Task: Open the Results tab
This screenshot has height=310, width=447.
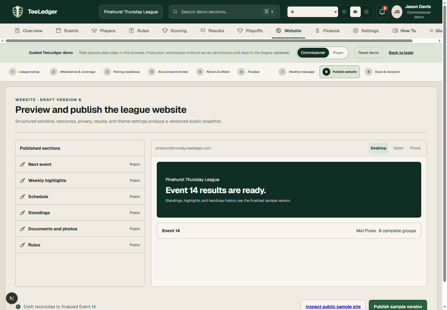Action: 212,31
